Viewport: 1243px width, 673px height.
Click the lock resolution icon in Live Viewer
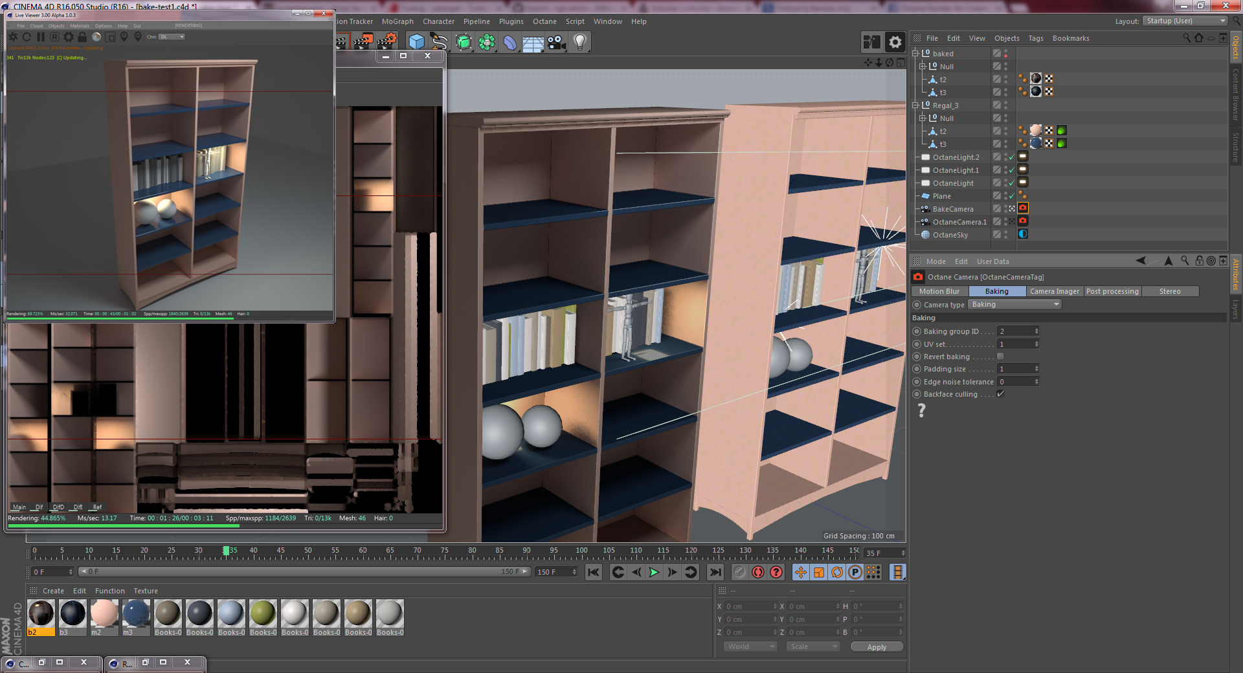pos(82,37)
